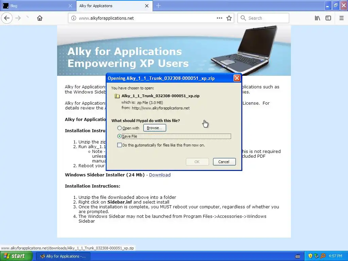This screenshot has height=261, width=348.
Task: Open a new browser tab
Action: [x=158, y=6]
